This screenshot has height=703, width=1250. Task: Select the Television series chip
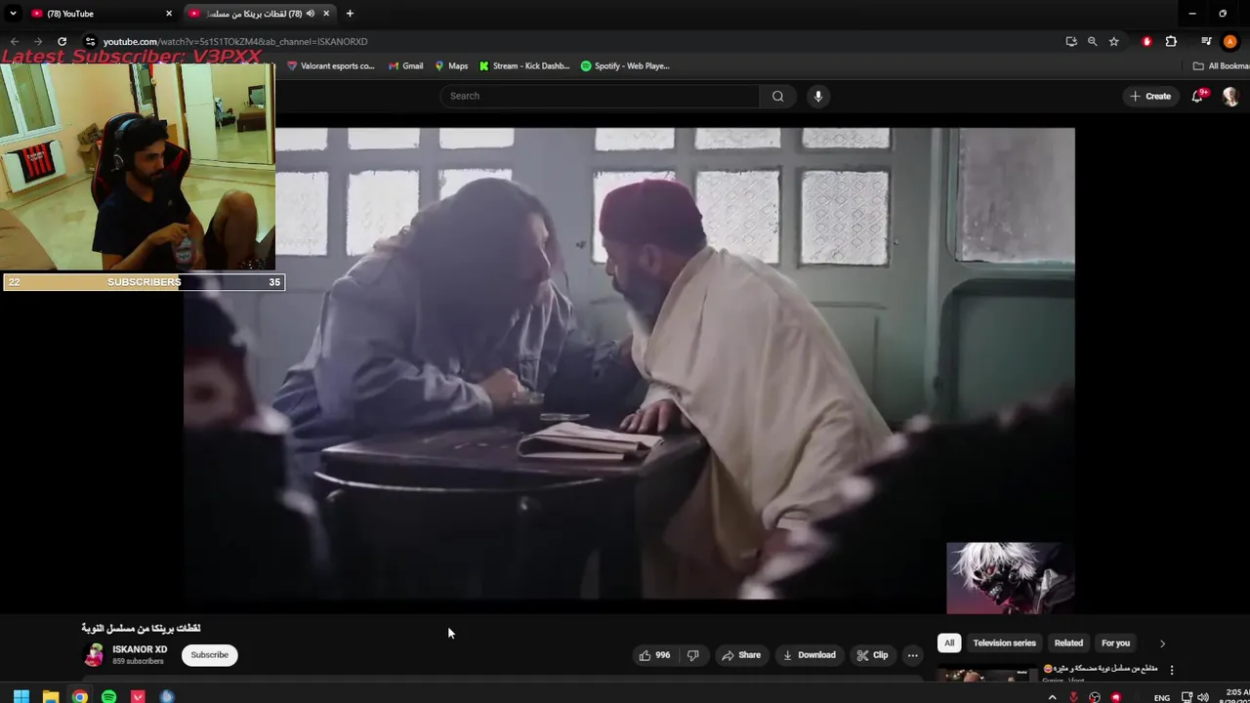pos(1004,642)
